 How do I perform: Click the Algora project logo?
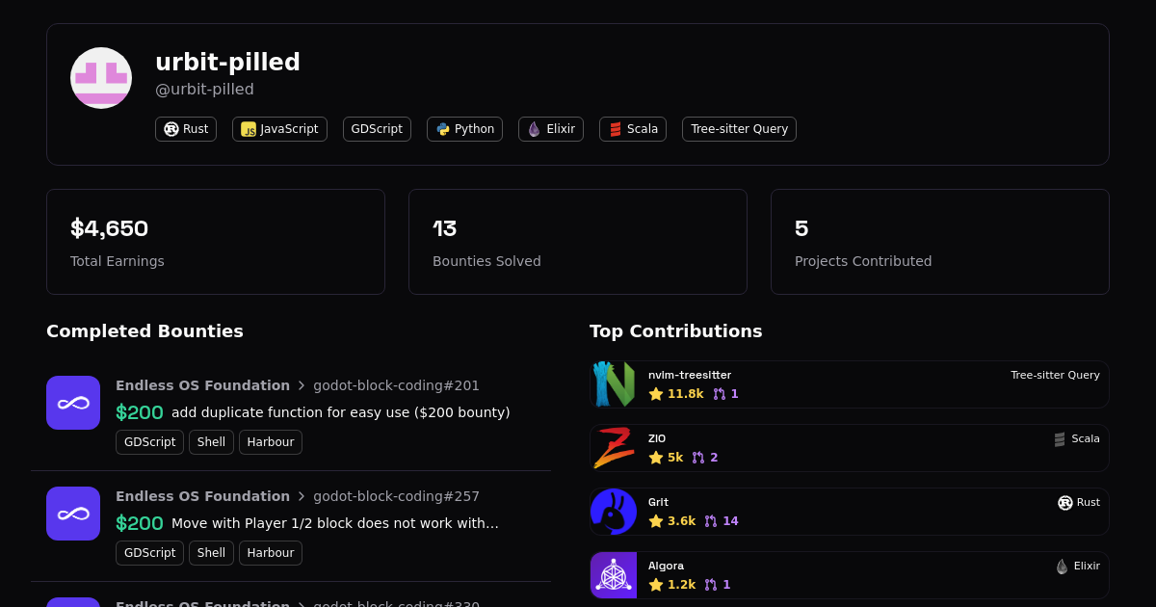614,575
